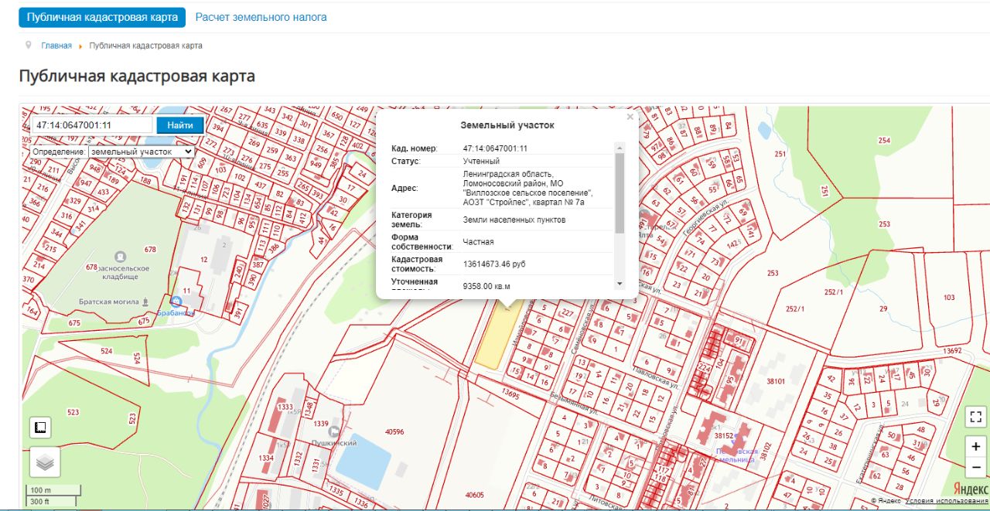Close the Земельный участок popup
The width and height of the screenshot is (990, 511).
[630, 118]
